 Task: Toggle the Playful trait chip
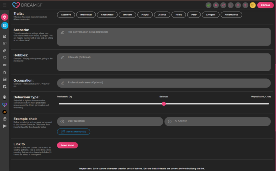click(x=144, y=15)
